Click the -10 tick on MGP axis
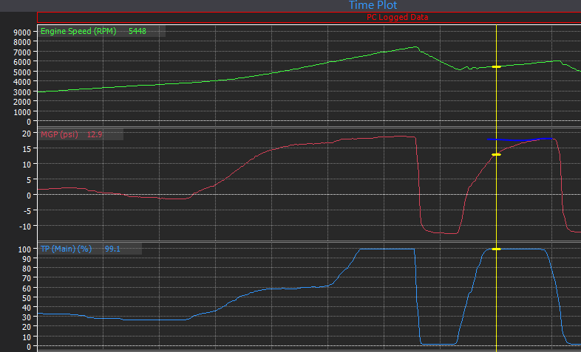The height and width of the screenshot is (352, 581). click(x=25, y=227)
